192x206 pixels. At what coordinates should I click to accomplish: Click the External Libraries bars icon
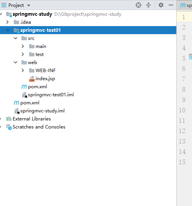point(9,119)
